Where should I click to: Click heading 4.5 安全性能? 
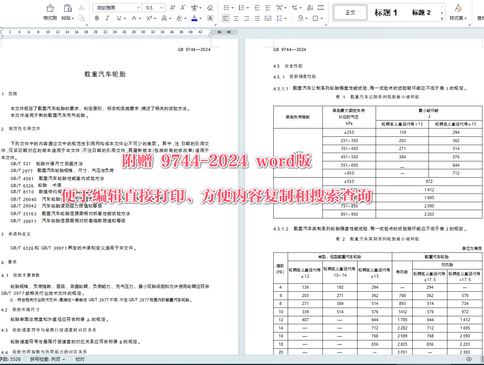288,66
